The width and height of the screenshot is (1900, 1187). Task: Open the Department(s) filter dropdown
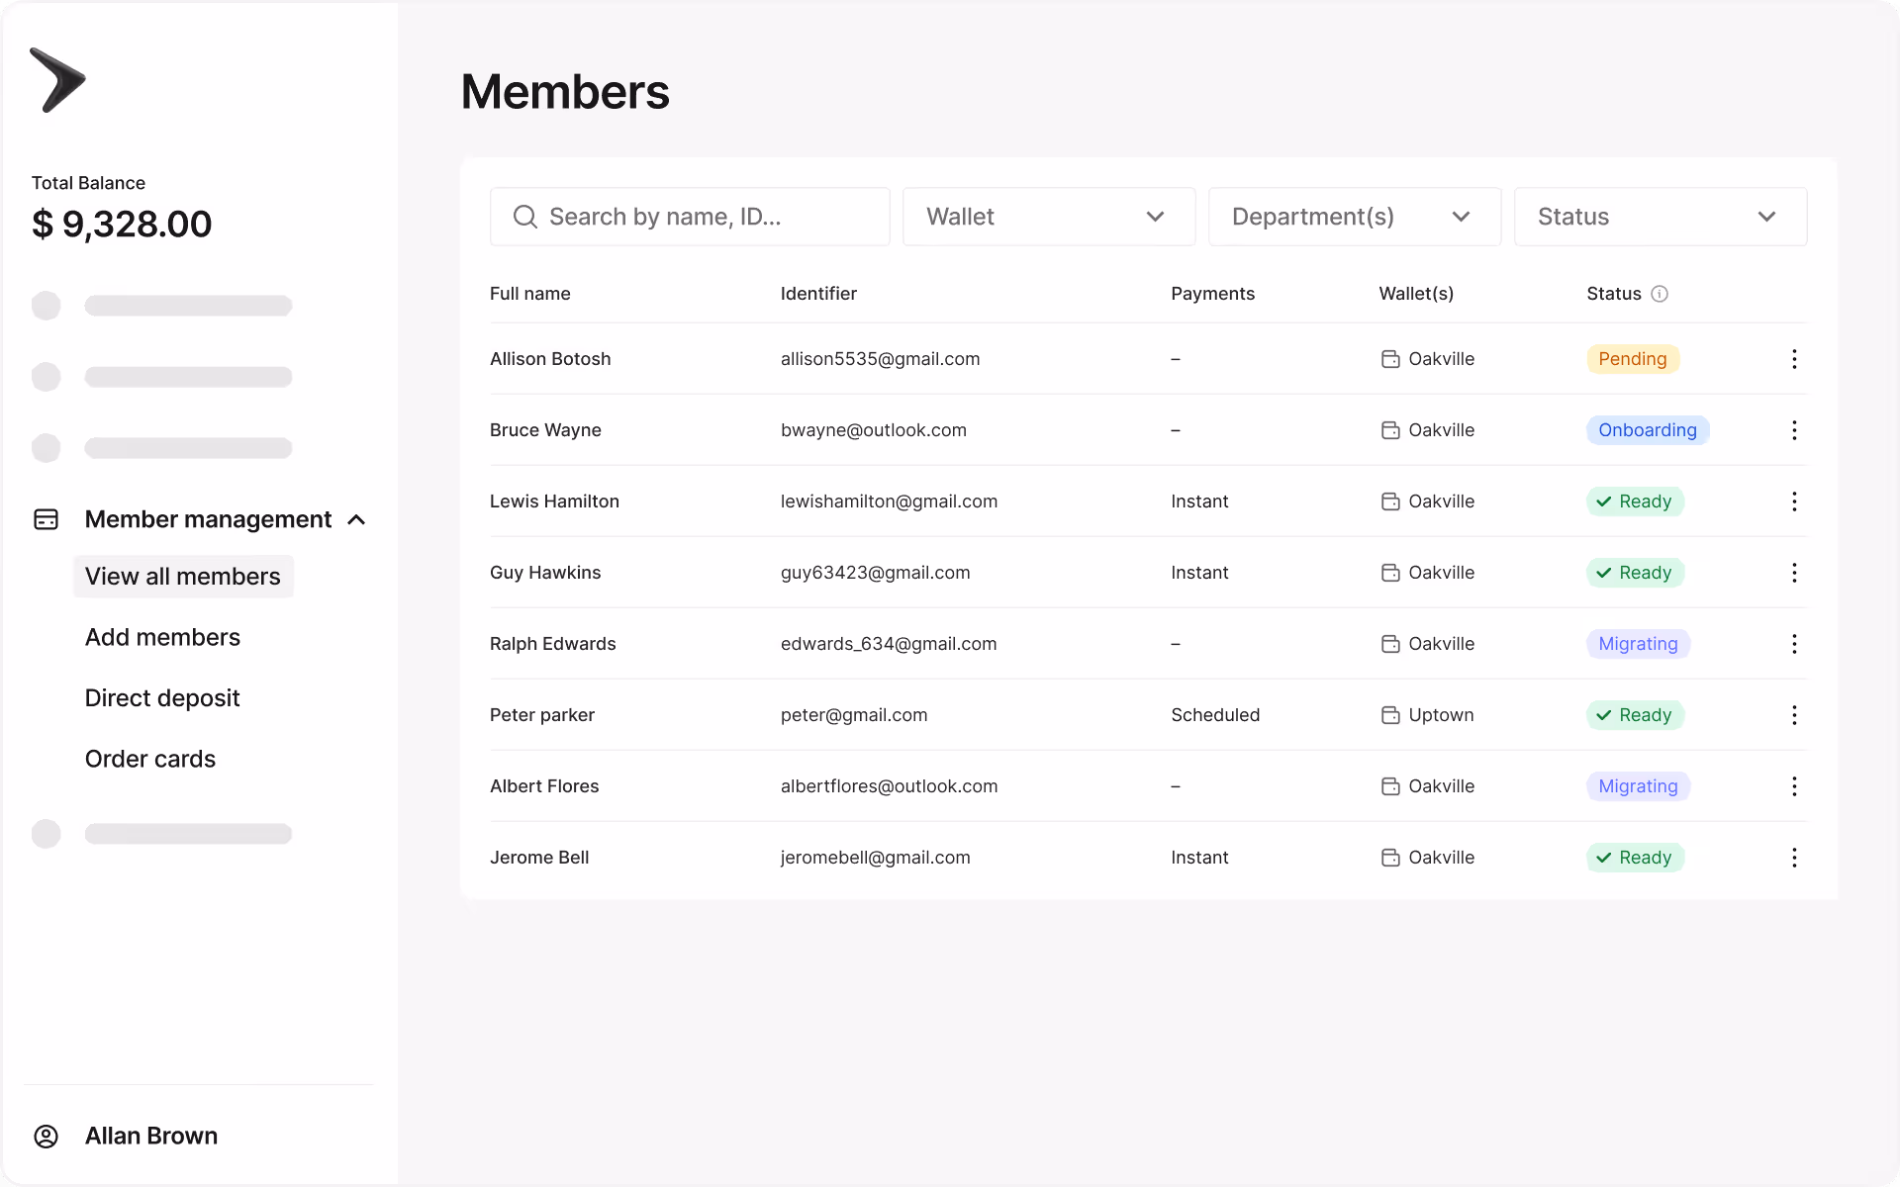[1354, 216]
